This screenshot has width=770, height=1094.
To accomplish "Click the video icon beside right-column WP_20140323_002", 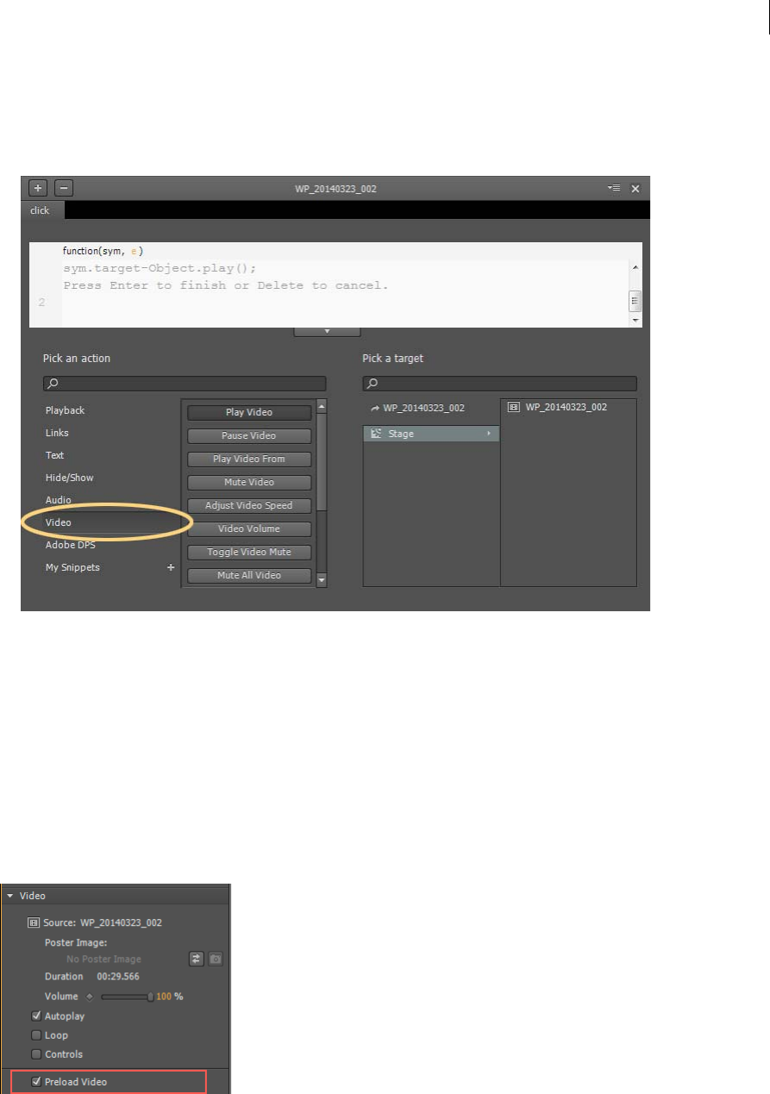I will click(513, 407).
